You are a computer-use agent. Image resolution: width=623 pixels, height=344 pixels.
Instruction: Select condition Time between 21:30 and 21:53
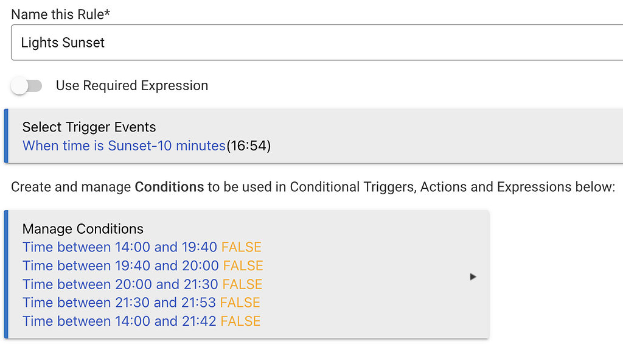pyautogui.click(x=119, y=303)
